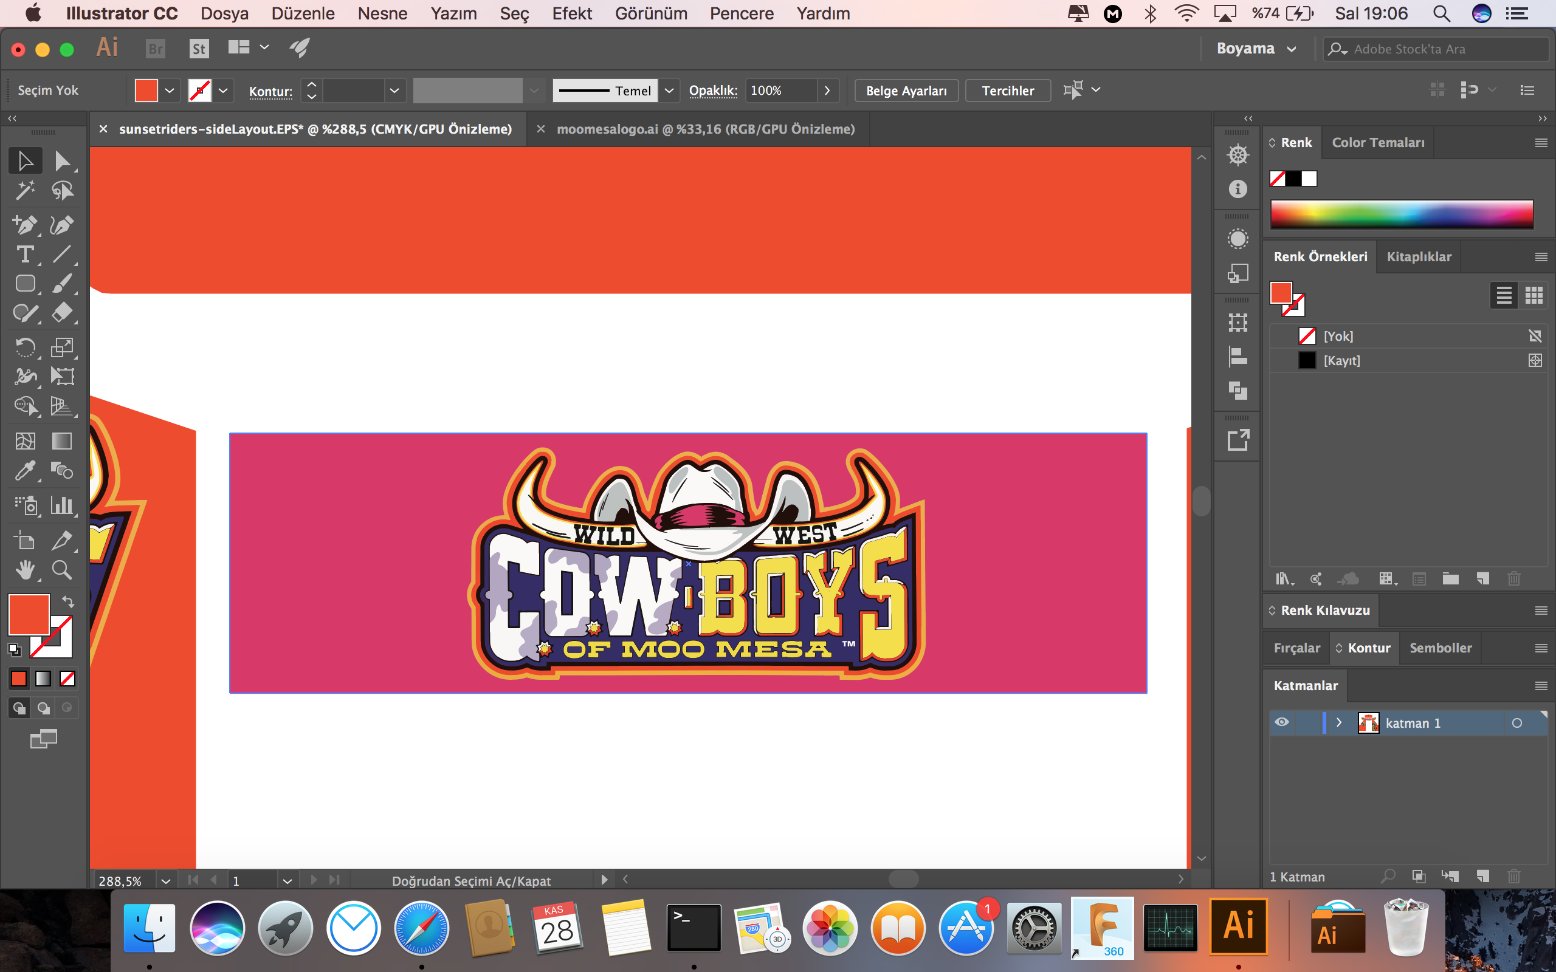The height and width of the screenshot is (972, 1556).
Task: Toggle visibility of katman 1 layer
Action: point(1281,722)
